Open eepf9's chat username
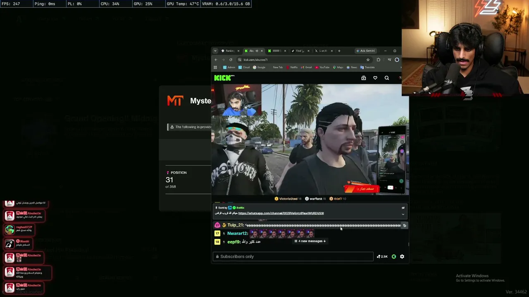529x297 pixels. point(234,242)
